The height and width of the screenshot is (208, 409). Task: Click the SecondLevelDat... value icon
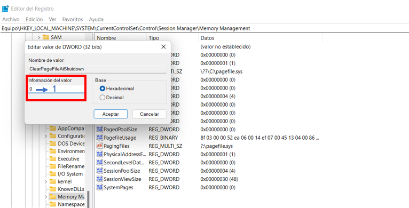click(99, 162)
